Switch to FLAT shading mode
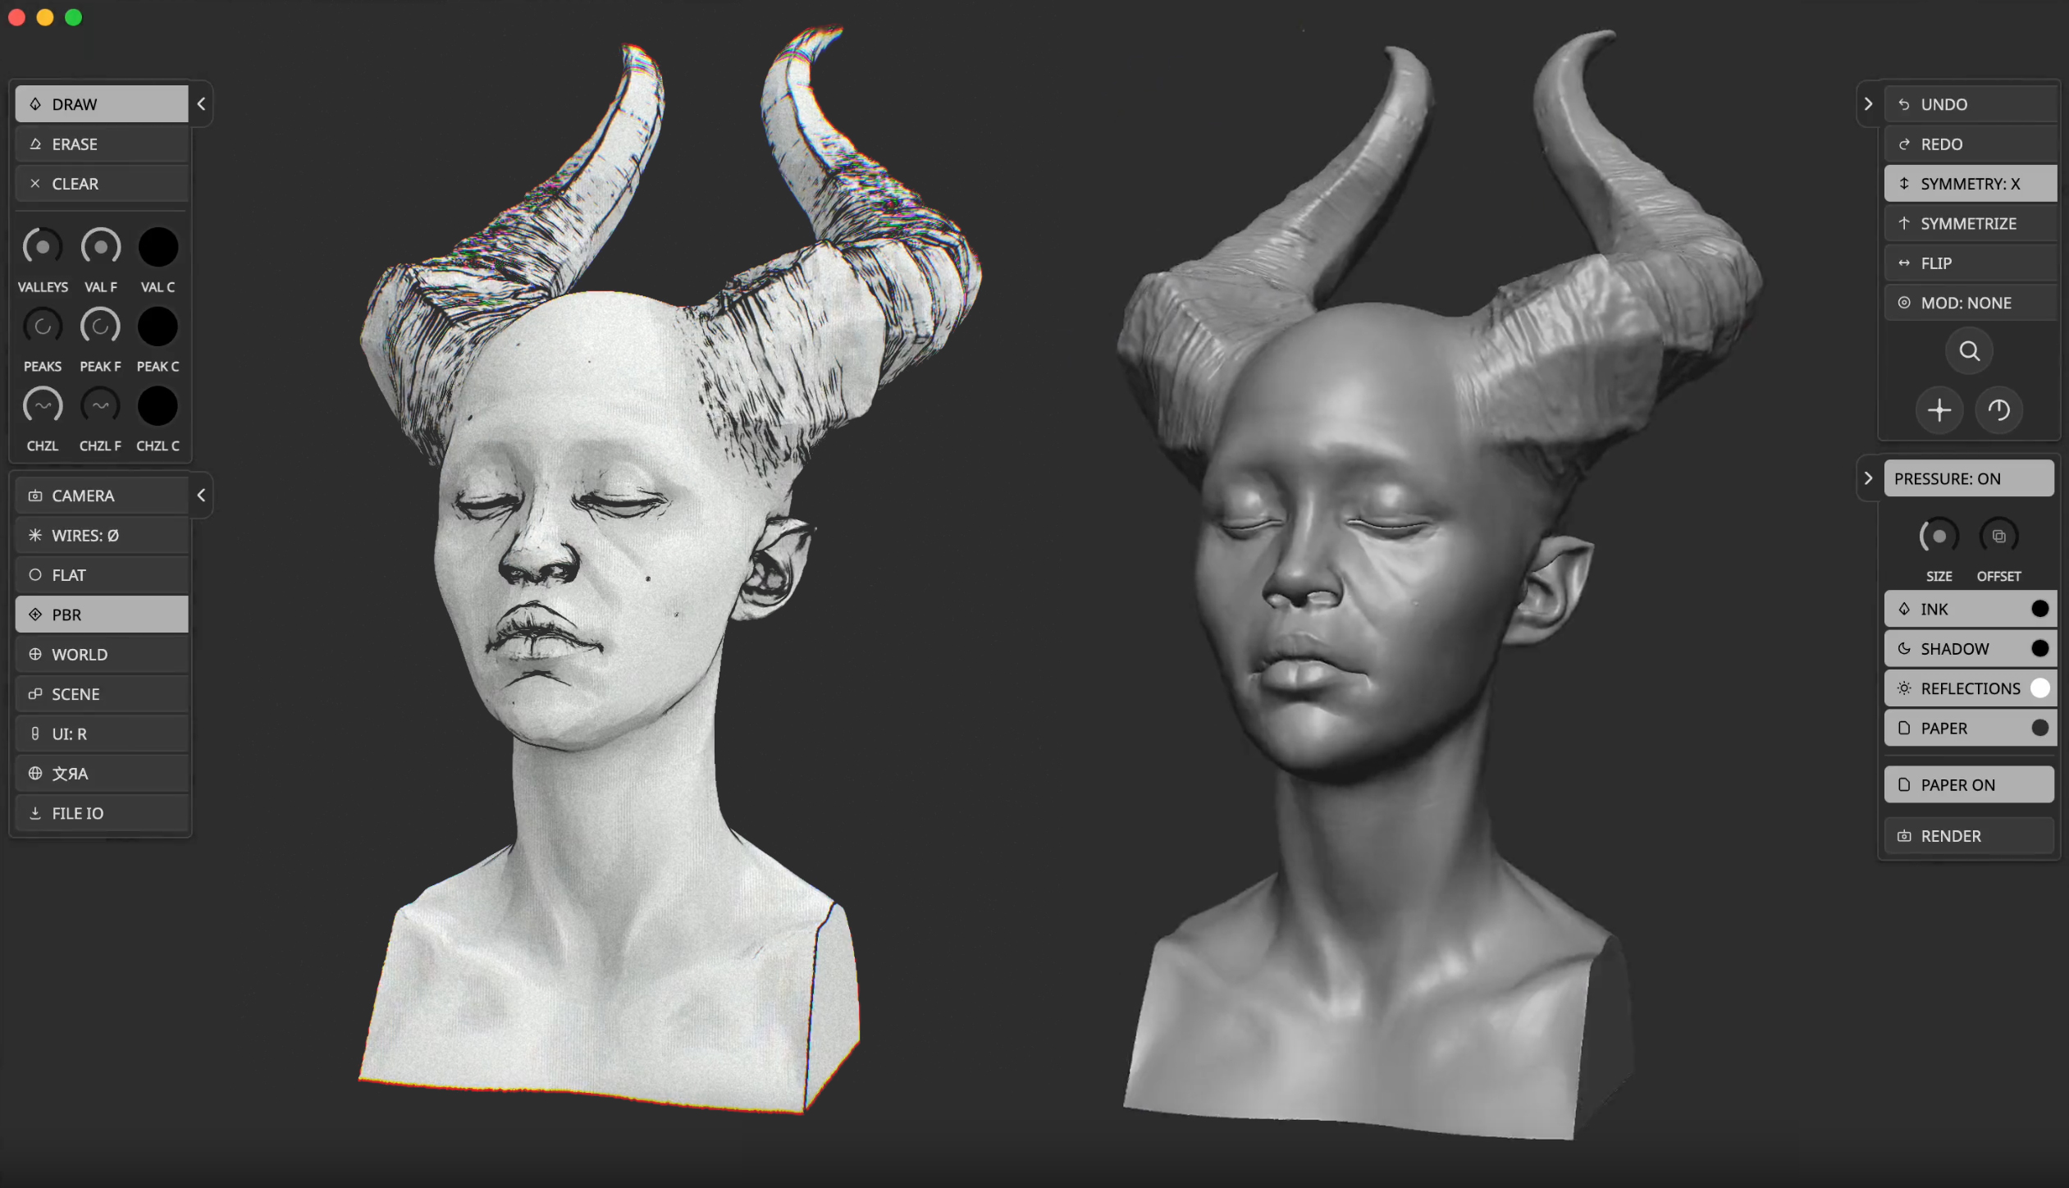 tap(102, 575)
